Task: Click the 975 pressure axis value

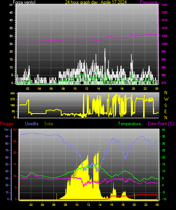Action: [x=164, y=83]
